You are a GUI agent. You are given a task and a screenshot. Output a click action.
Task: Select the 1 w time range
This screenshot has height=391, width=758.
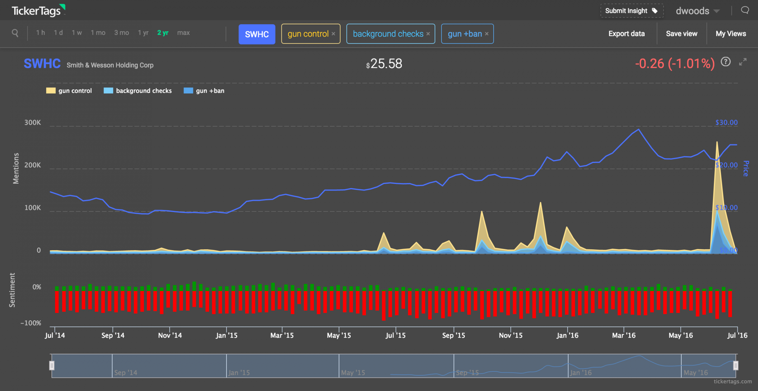pos(77,33)
